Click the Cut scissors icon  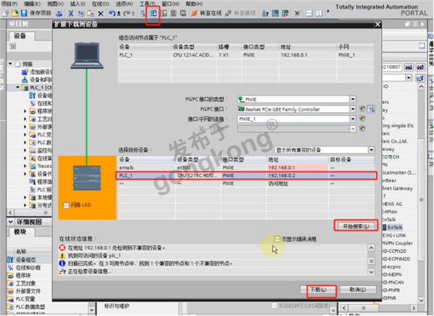[x=71, y=13]
